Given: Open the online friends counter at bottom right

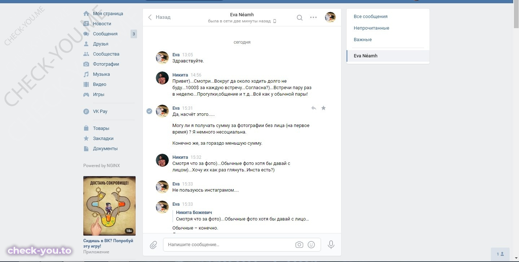Looking at the screenshot, I should coord(500,254).
